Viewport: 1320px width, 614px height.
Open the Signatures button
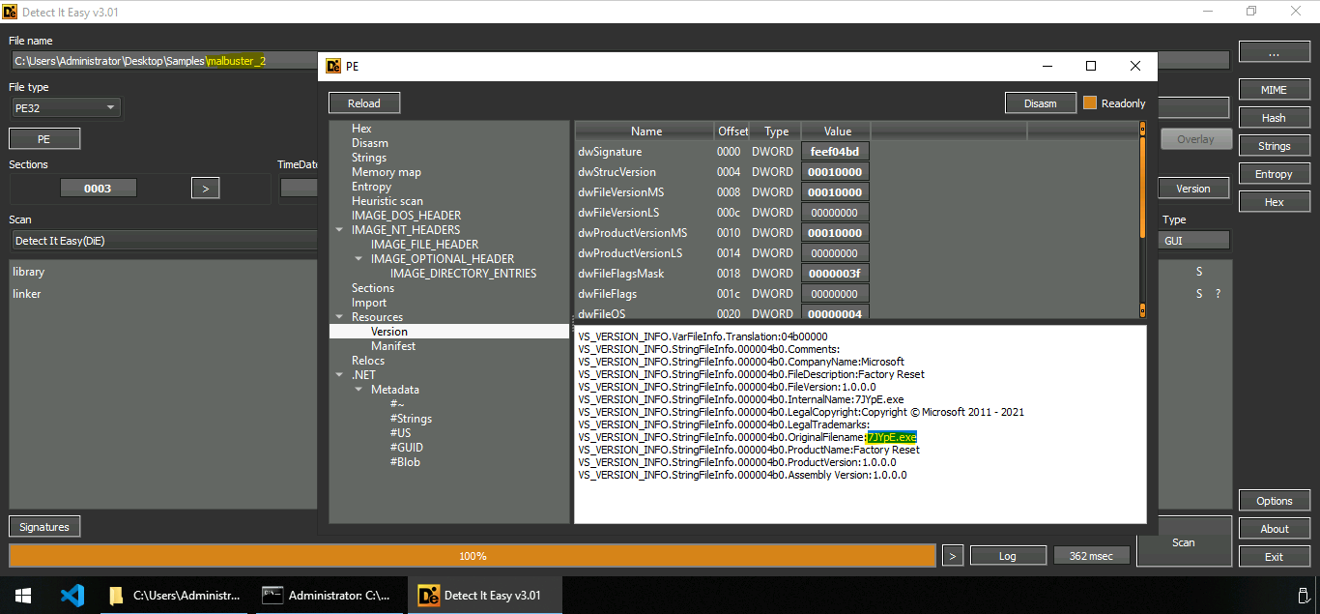pos(44,527)
